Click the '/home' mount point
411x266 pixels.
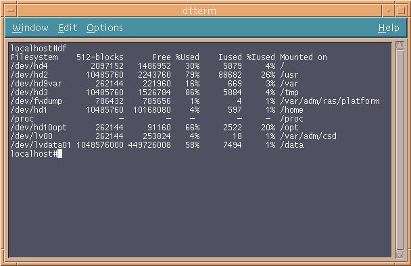pos(291,110)
